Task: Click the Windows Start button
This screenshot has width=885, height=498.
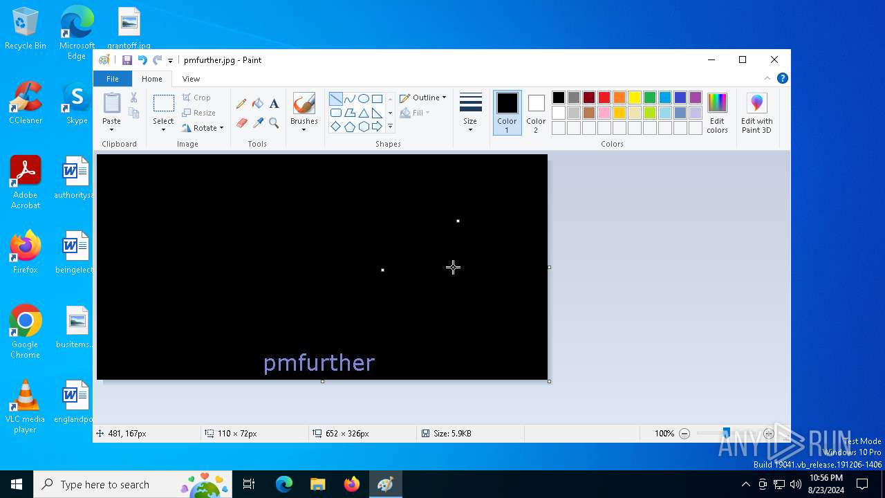Action: coord(17,484)
